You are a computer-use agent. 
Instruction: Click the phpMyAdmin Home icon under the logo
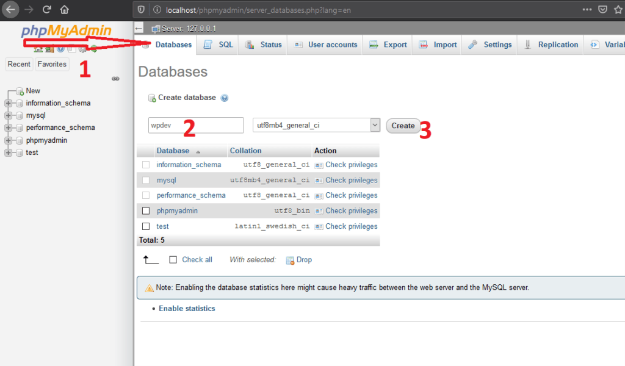38,49
